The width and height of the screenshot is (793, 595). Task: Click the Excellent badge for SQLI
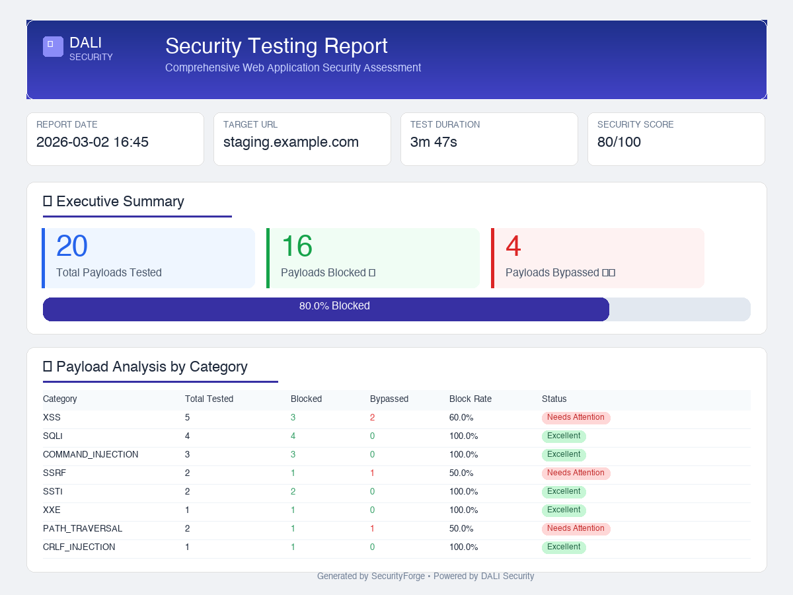tap(564, 436)
